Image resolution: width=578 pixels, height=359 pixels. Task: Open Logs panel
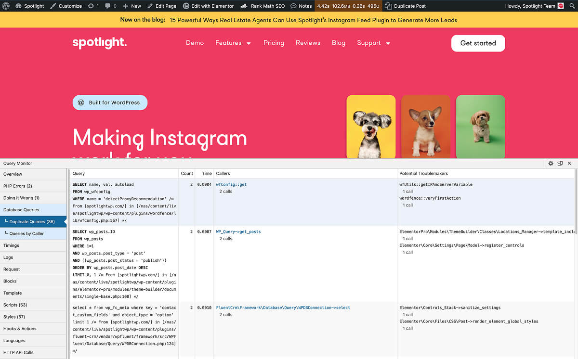33,257
